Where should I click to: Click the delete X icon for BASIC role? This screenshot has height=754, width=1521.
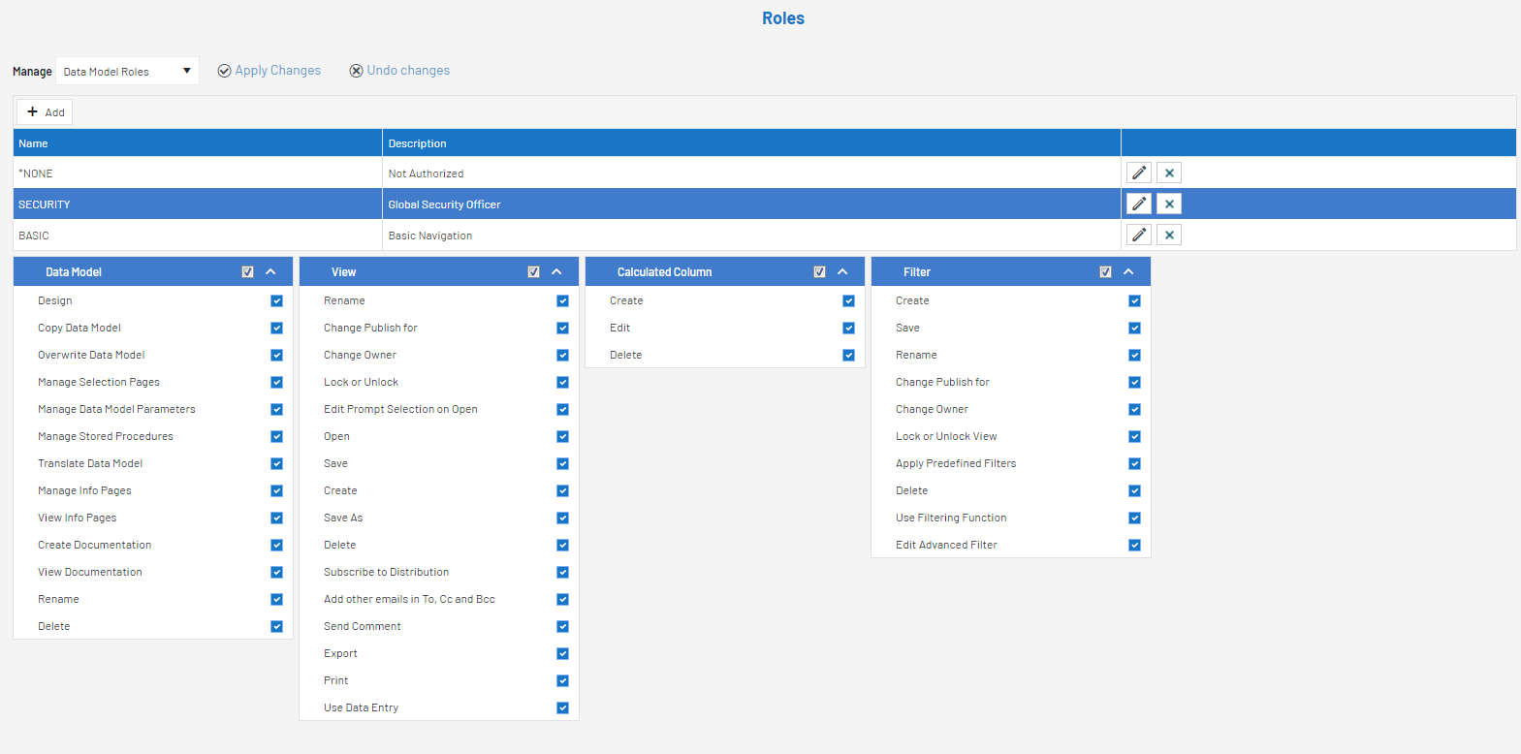[1169, 235]
